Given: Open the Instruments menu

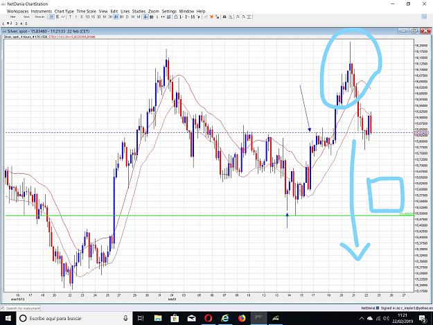Looking at the screenshot, I should [x=42, y=11].
